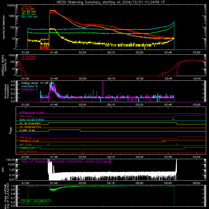Click the ECLIPSE_FLAG label
The width and height of the screenshot is (209, 209).
[28, 134]
